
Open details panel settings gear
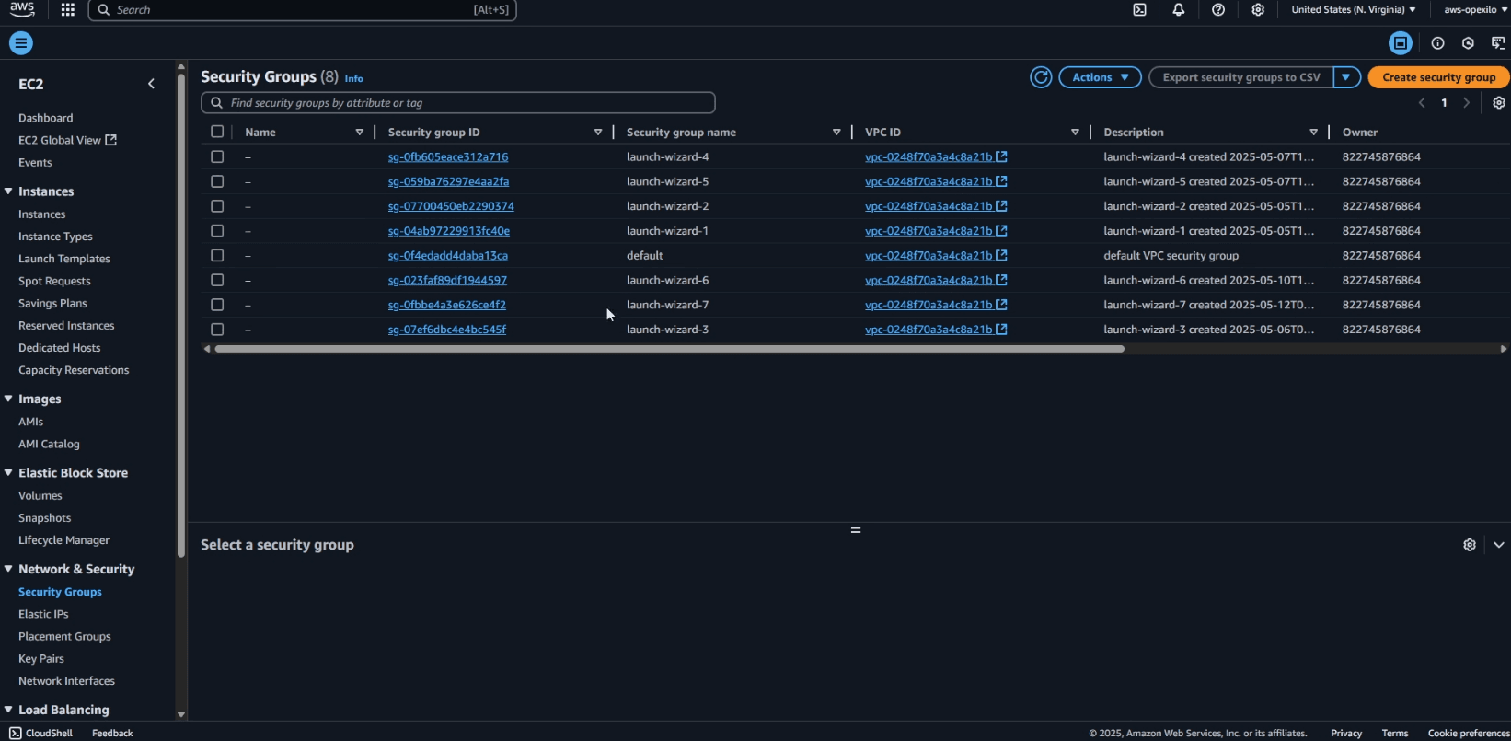tap(1470, 545)
